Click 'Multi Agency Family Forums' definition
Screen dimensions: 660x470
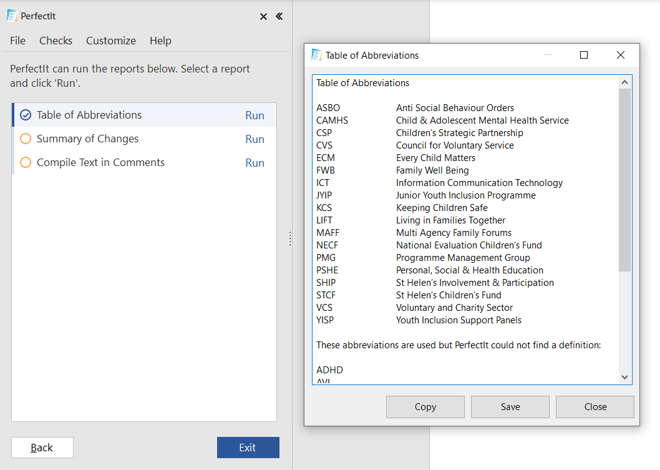coord(454,233)
